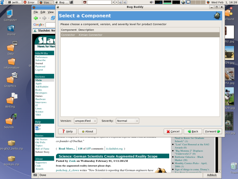Open the Back button history dropdown arrow
238x179 pixels.
[x=40, y=18]
